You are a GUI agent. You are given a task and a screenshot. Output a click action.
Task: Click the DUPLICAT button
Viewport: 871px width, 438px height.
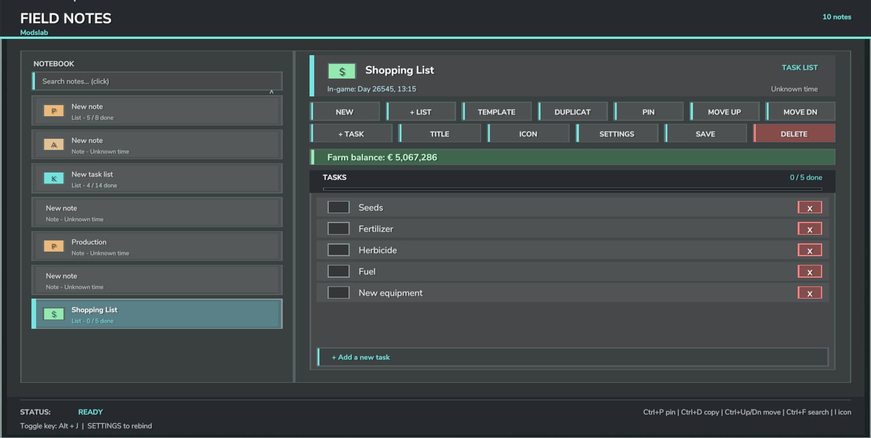(573, 112)
